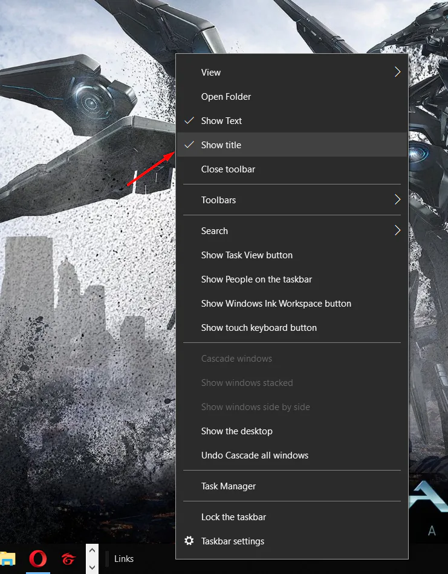Choose Undo Cascade all windows
Viewport: 448px width, 574px height.
click(292, 455)
